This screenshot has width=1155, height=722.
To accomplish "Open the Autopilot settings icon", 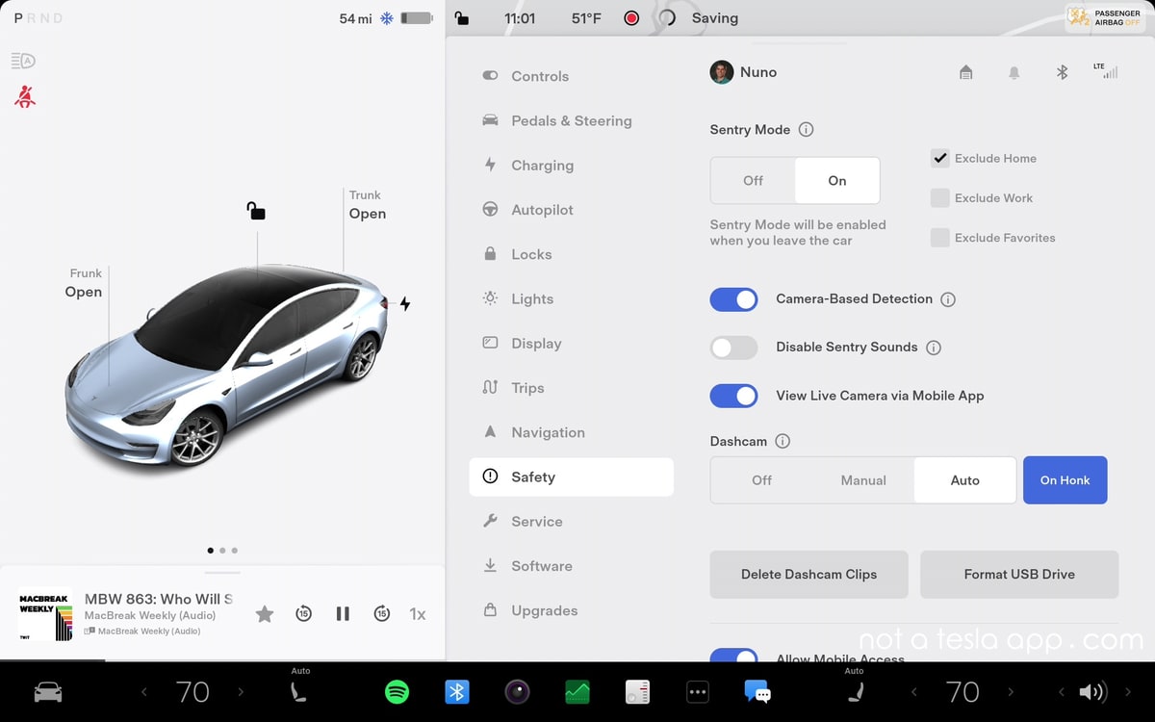I will point(490,209).
